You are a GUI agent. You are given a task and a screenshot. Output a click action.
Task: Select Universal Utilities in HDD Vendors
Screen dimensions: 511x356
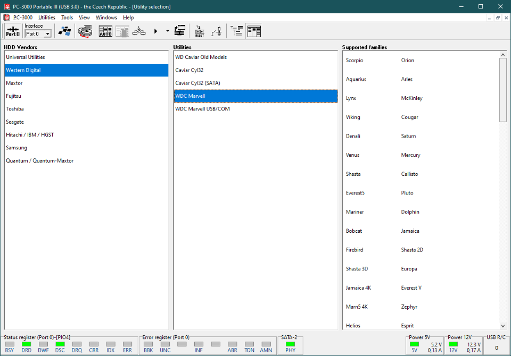pyautogui.click(x=86, y=57)
